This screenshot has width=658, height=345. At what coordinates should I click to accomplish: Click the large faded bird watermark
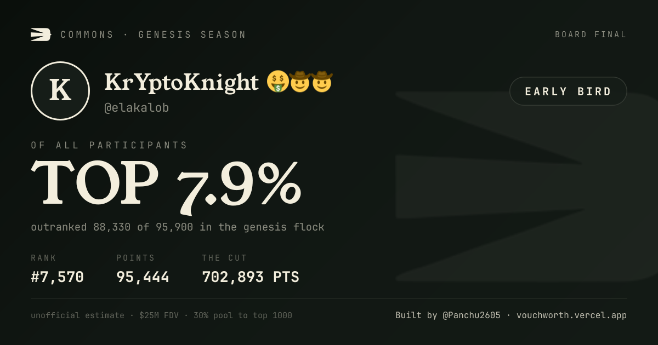click(526, 186)
